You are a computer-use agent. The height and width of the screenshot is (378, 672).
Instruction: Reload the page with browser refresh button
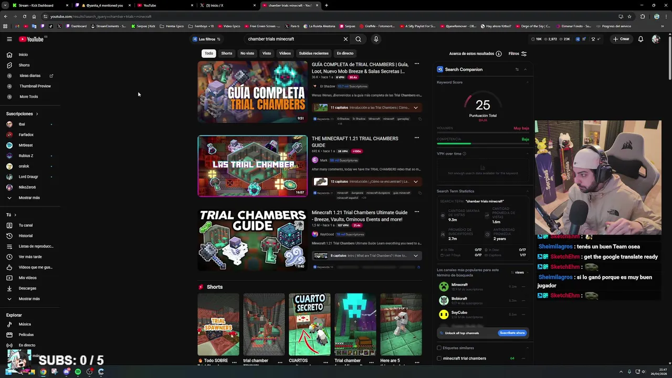pos(24,16)
